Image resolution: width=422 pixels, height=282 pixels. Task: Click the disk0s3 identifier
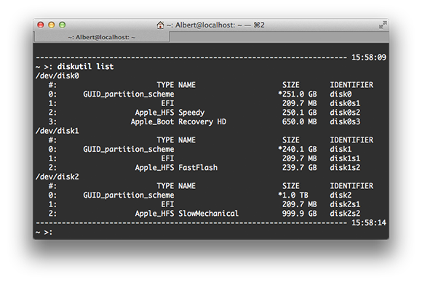click(x=345, y=122)
